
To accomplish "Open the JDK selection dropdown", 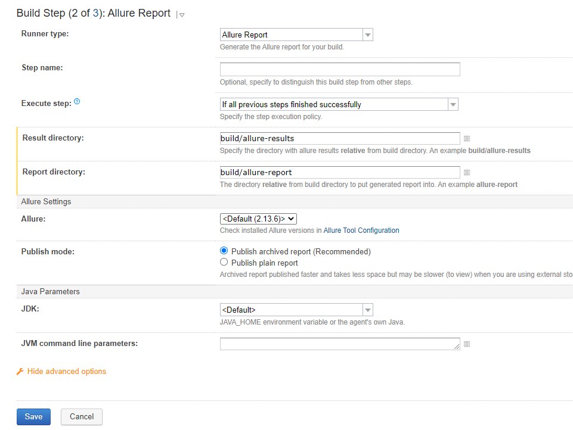I will (296, 310).
